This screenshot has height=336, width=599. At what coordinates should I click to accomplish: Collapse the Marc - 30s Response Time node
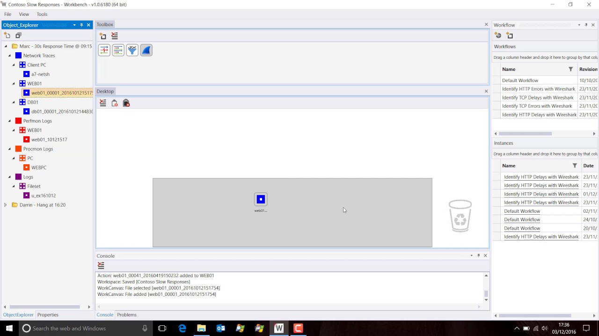pos(6,46)
